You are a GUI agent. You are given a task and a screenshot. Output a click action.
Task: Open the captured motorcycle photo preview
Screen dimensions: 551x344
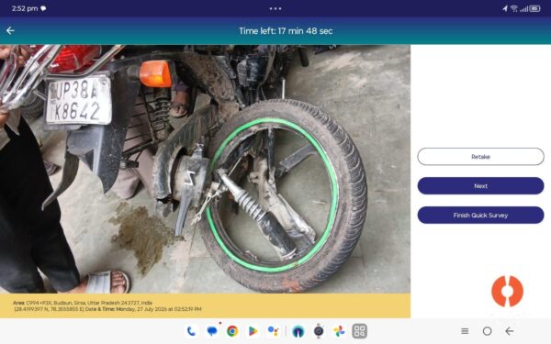coord(205,169)
